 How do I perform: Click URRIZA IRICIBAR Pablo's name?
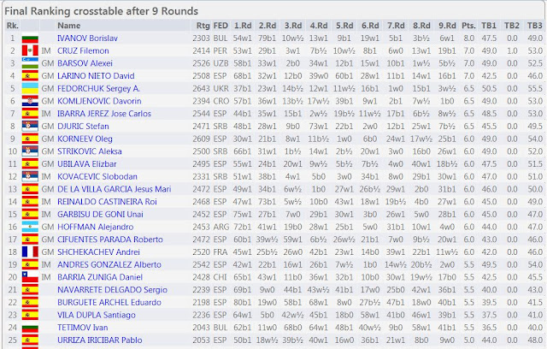[x=97, y=340]
